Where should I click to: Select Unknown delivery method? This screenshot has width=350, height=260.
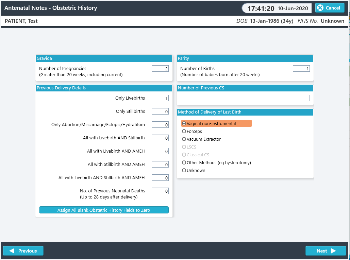[194, 170]
